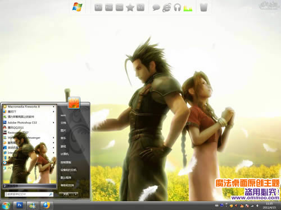Expand Macromedia Fireworks 8 submenu arrow
This screenshot has width=281, height=210.
tap(53, 106)
